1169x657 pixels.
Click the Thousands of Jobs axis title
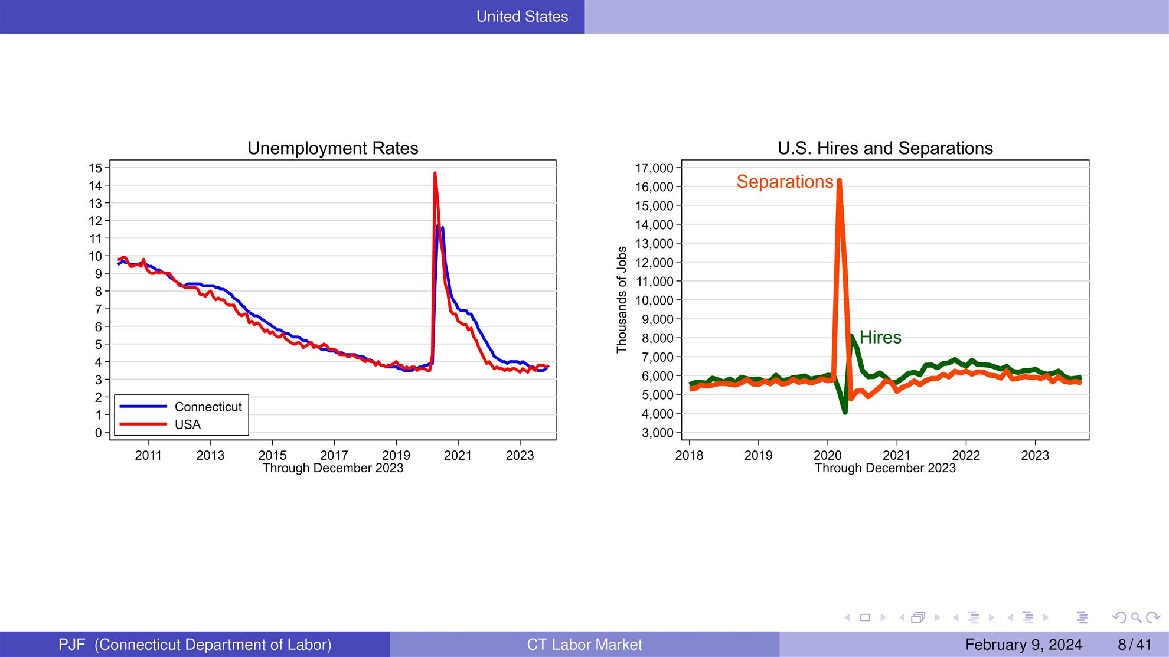pos(621,300)
